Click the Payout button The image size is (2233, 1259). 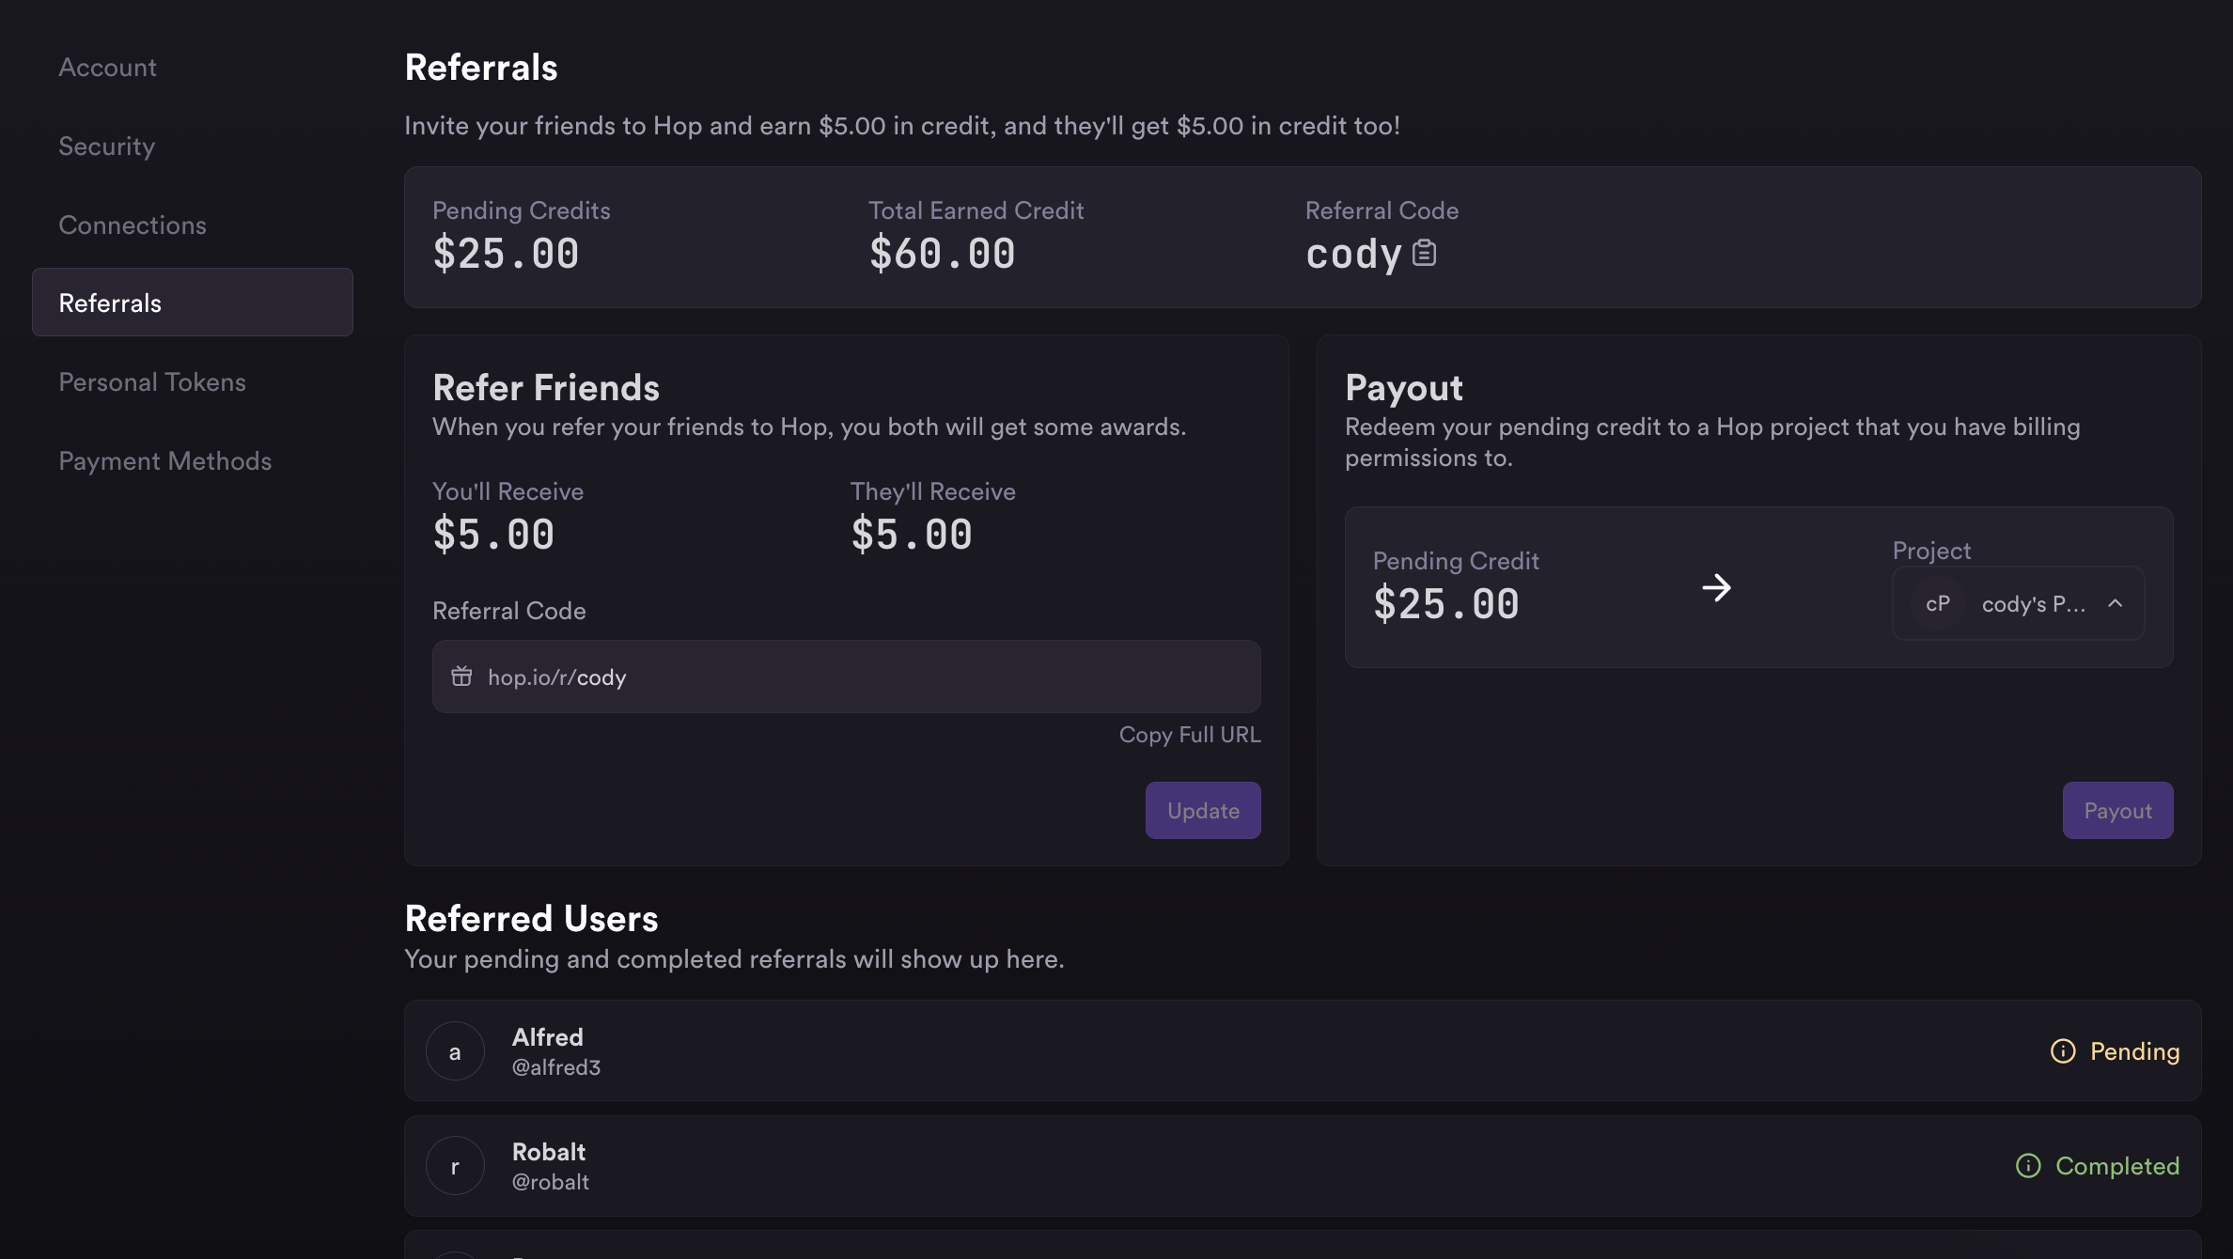[2118, 811]
